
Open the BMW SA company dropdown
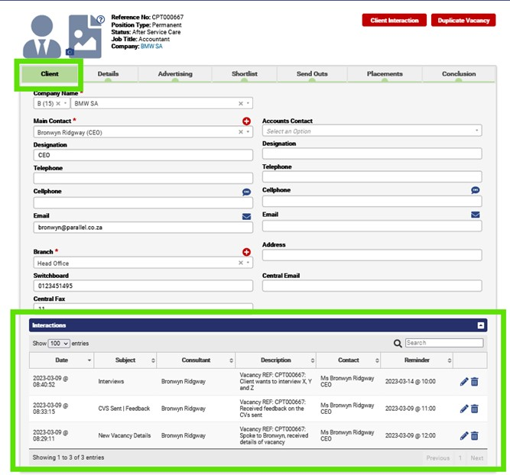pyautogui.click(x=248, y=103)
